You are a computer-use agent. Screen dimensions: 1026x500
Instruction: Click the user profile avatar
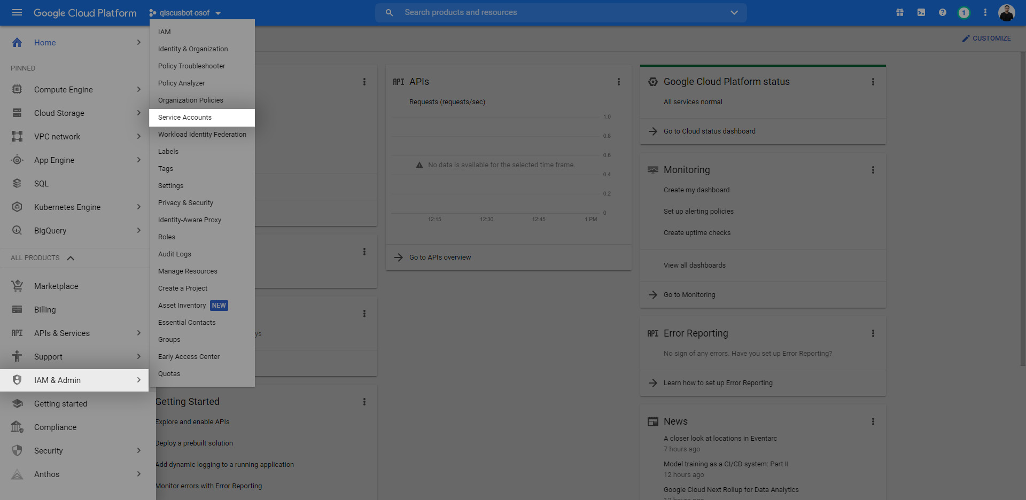coord(1006,12)
